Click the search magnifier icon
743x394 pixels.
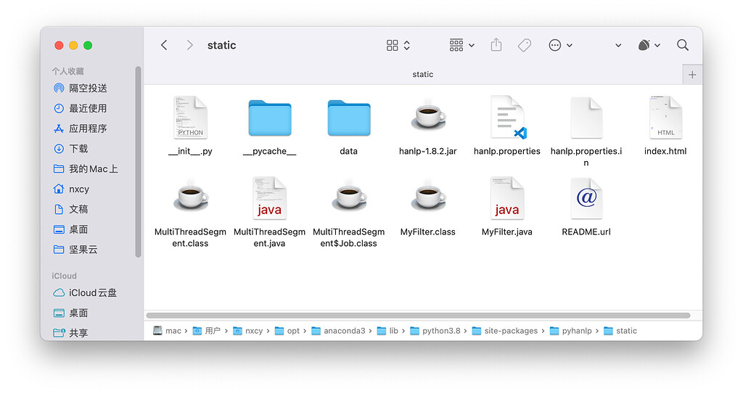click(x=682, y=45)
